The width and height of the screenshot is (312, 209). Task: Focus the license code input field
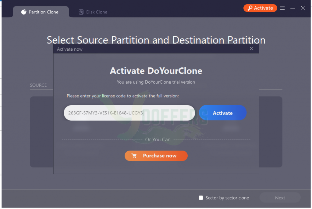129,113
